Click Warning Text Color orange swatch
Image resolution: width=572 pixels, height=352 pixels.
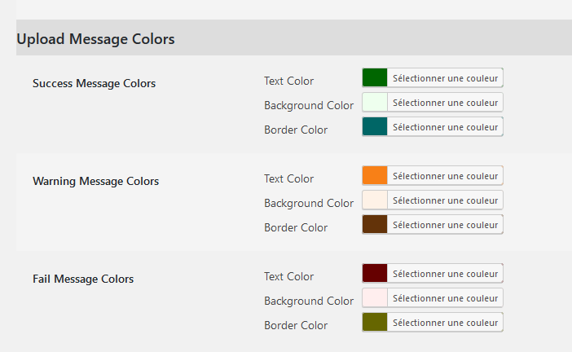click(x=375, y=175)
